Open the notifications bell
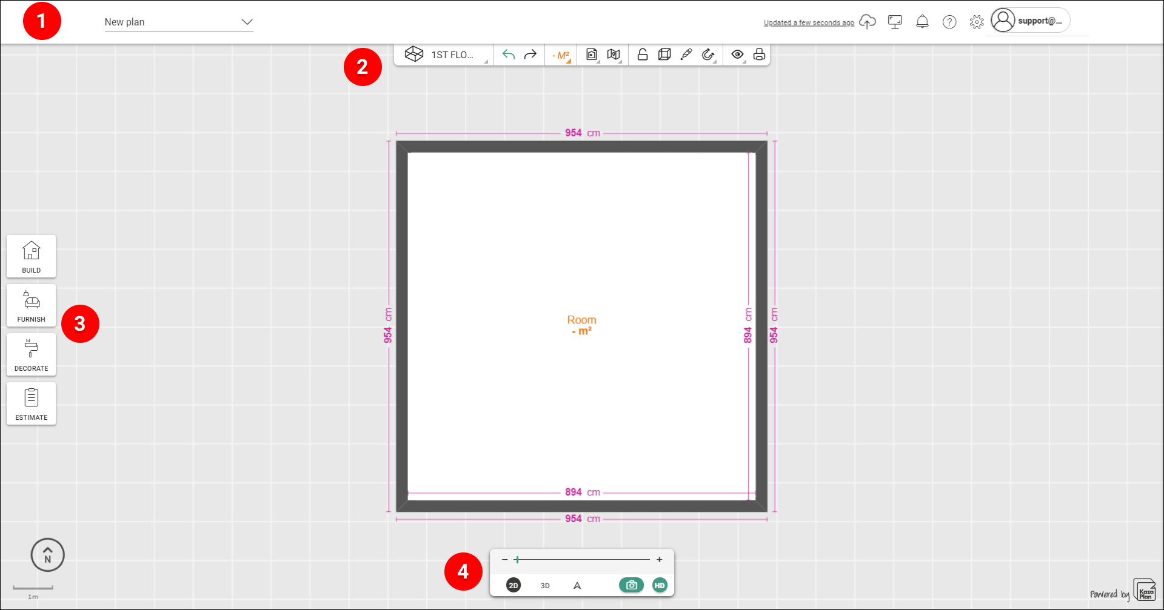This screenshot has height=610, width=1164. pos(922,22)
